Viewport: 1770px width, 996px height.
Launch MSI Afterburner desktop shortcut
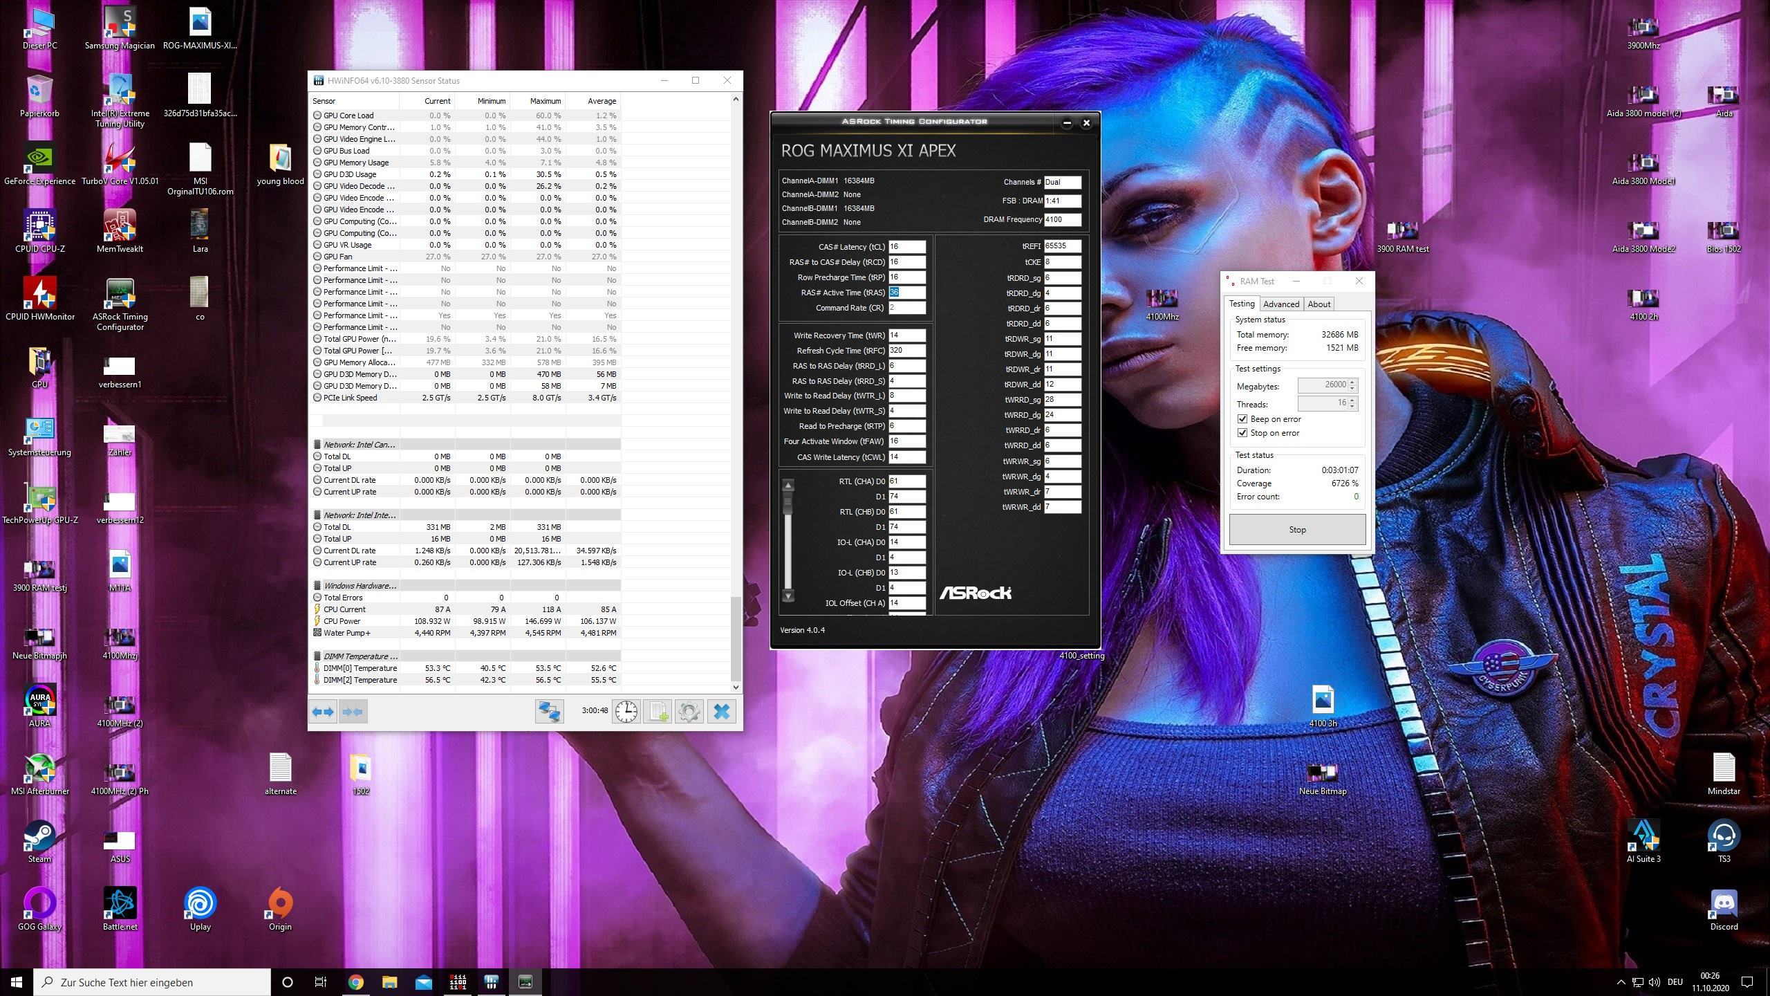coord(40,774)
